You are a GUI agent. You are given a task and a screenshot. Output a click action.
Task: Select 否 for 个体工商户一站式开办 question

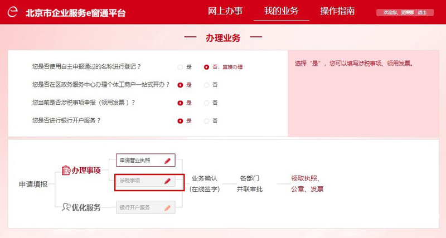point(206,85)
